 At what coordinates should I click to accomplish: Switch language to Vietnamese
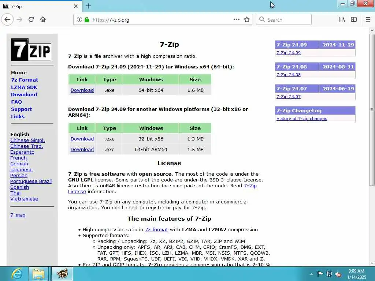click(x=24, y=199)
